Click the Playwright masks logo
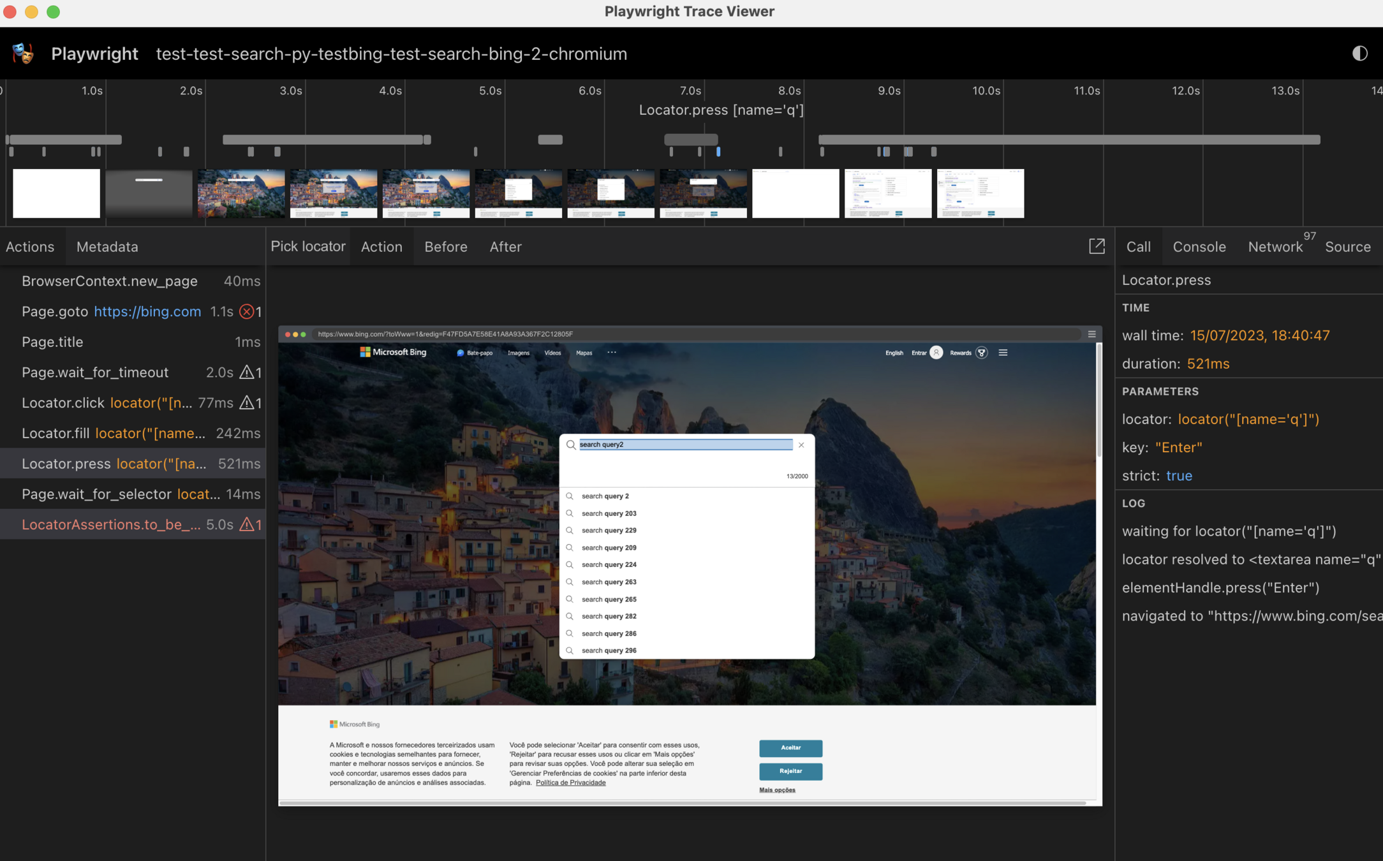1383x861 pixels. (x=23, y=54)
